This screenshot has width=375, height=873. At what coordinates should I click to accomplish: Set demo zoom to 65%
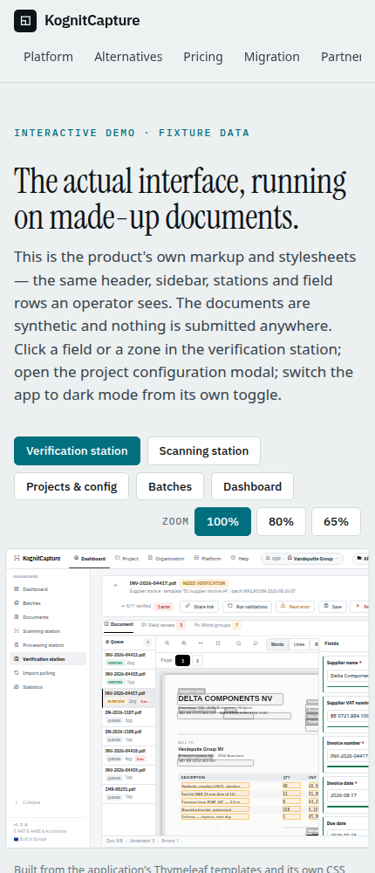pyautogui.click(x=336, y=522)
